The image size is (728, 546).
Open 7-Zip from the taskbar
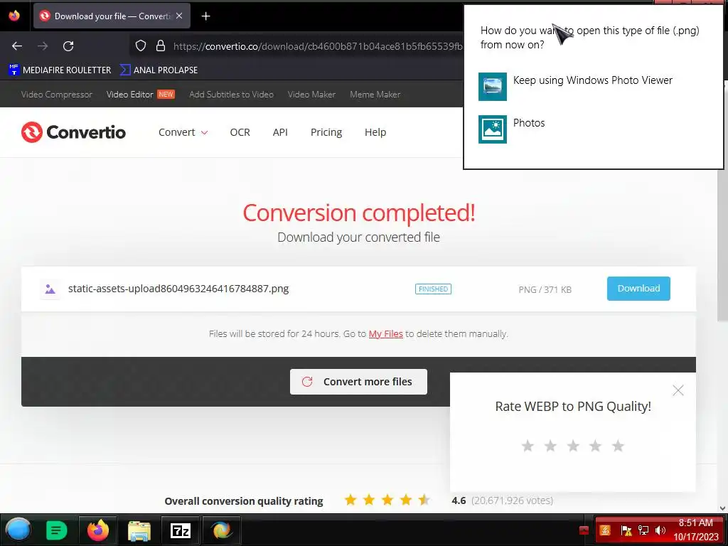click(181, 530)
